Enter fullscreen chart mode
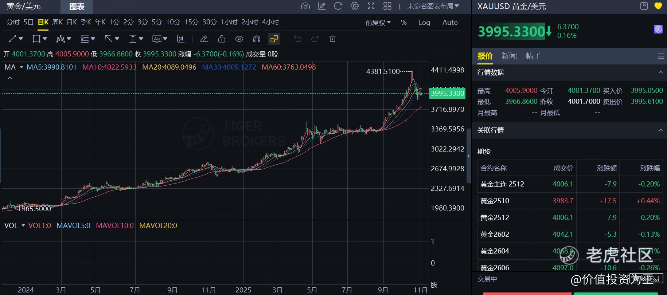 (x=371, y=6)
